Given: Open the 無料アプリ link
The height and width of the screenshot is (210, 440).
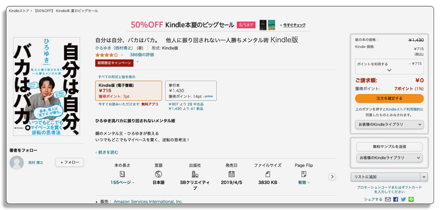Looking at the screenshot, I should [x=149, y=104].
